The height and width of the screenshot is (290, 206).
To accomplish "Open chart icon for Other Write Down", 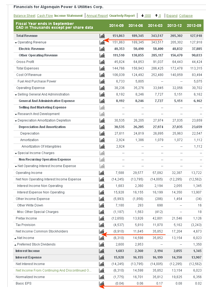I will [102, 205].
